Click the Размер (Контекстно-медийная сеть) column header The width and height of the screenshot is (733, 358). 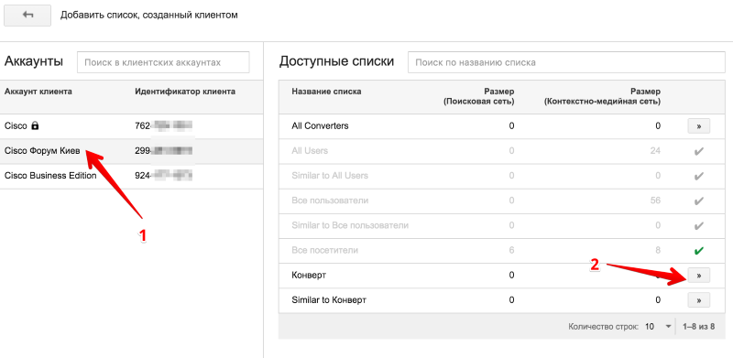pos(602,97)
